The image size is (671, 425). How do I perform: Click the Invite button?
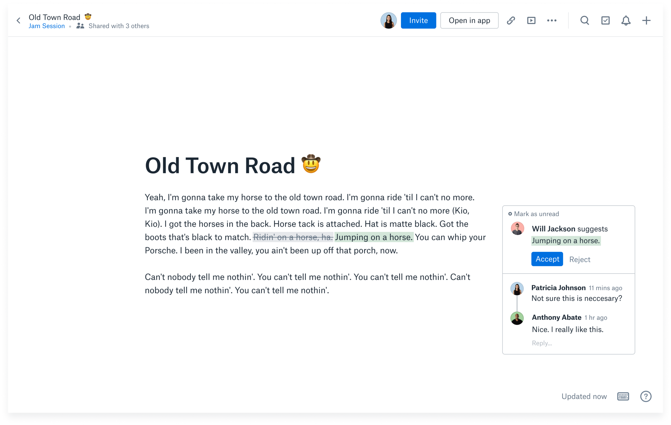[x=418, y=21]
